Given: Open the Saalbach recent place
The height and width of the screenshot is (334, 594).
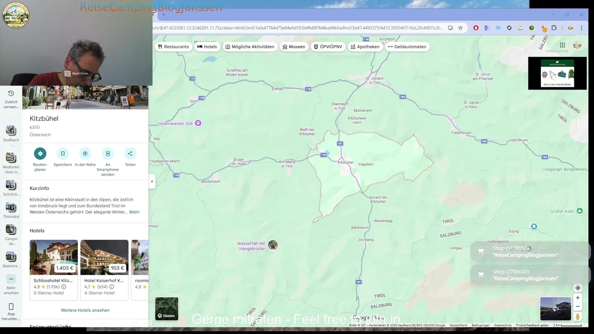Looking at the screenshot, I should coord(11,131).
